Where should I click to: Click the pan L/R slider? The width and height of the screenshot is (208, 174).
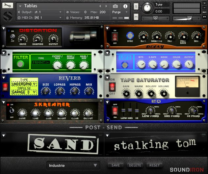click(x=155, y=18)
